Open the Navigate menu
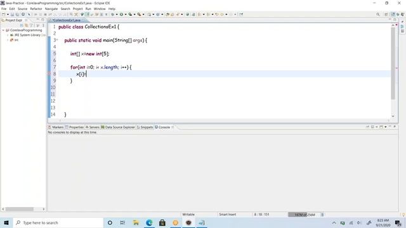 pos(51,9)
